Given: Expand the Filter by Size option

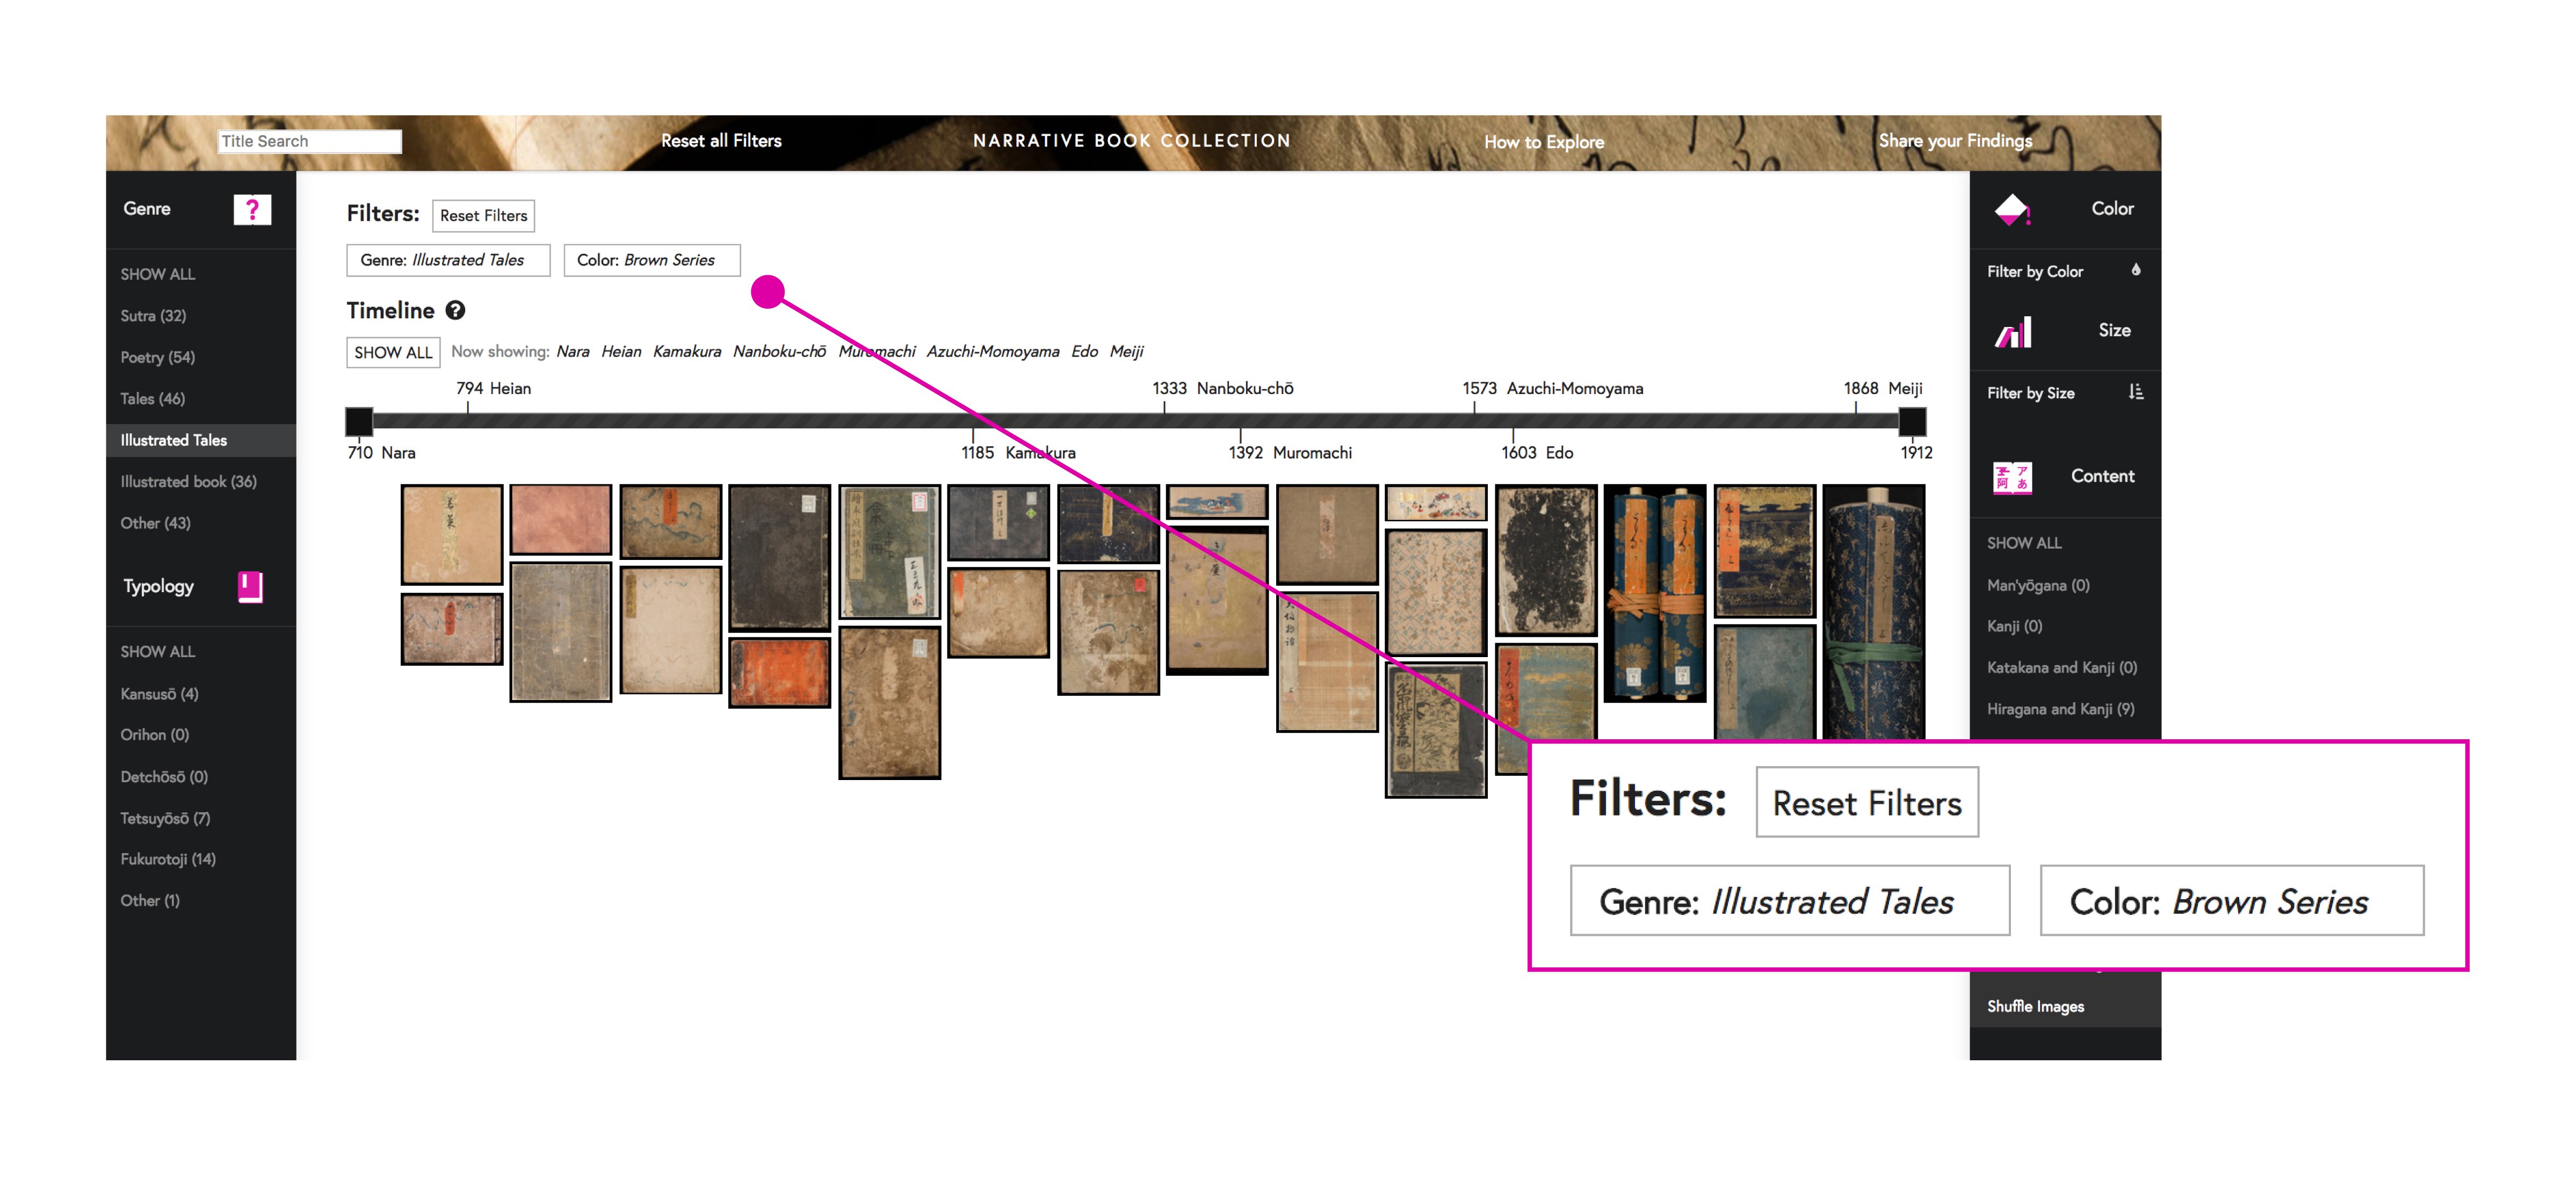Looking at the screenshot, I should click(x=2030, y=394).
